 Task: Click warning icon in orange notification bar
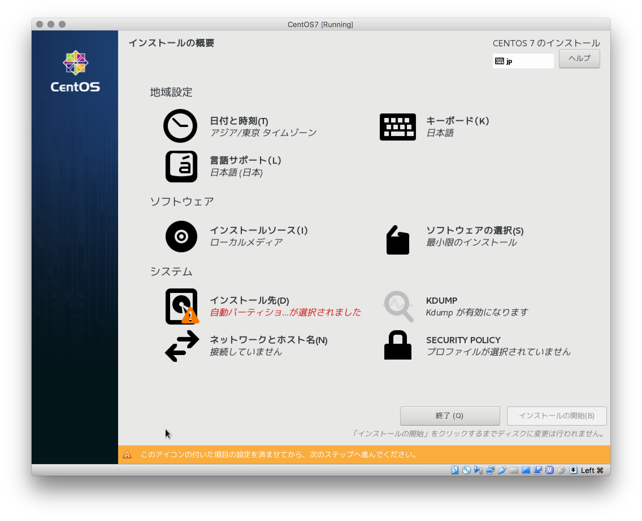(x=127, y=454)
